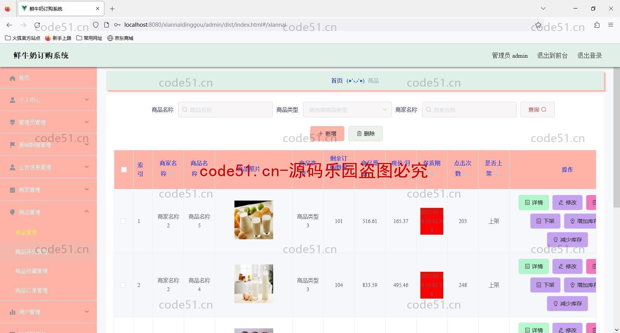Sort by the 商家名称 column sort arrows
Image resolution: width=620 pixels, height=333 pixels.
pos(171,174)
